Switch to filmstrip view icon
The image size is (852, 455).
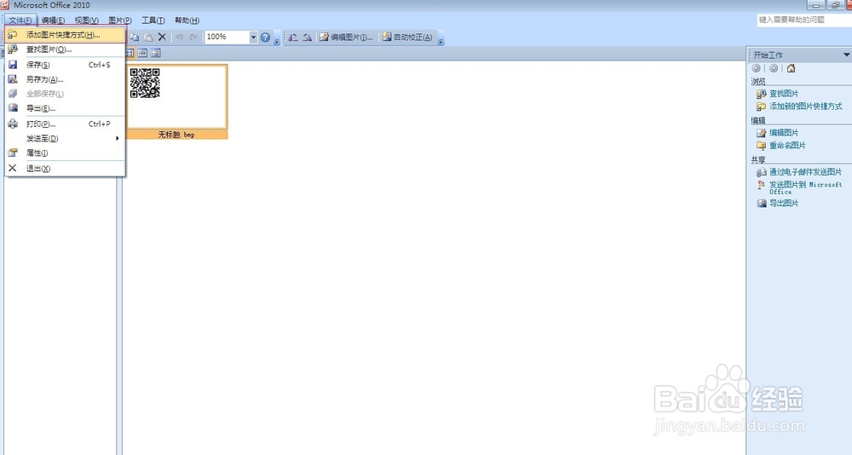142,54
